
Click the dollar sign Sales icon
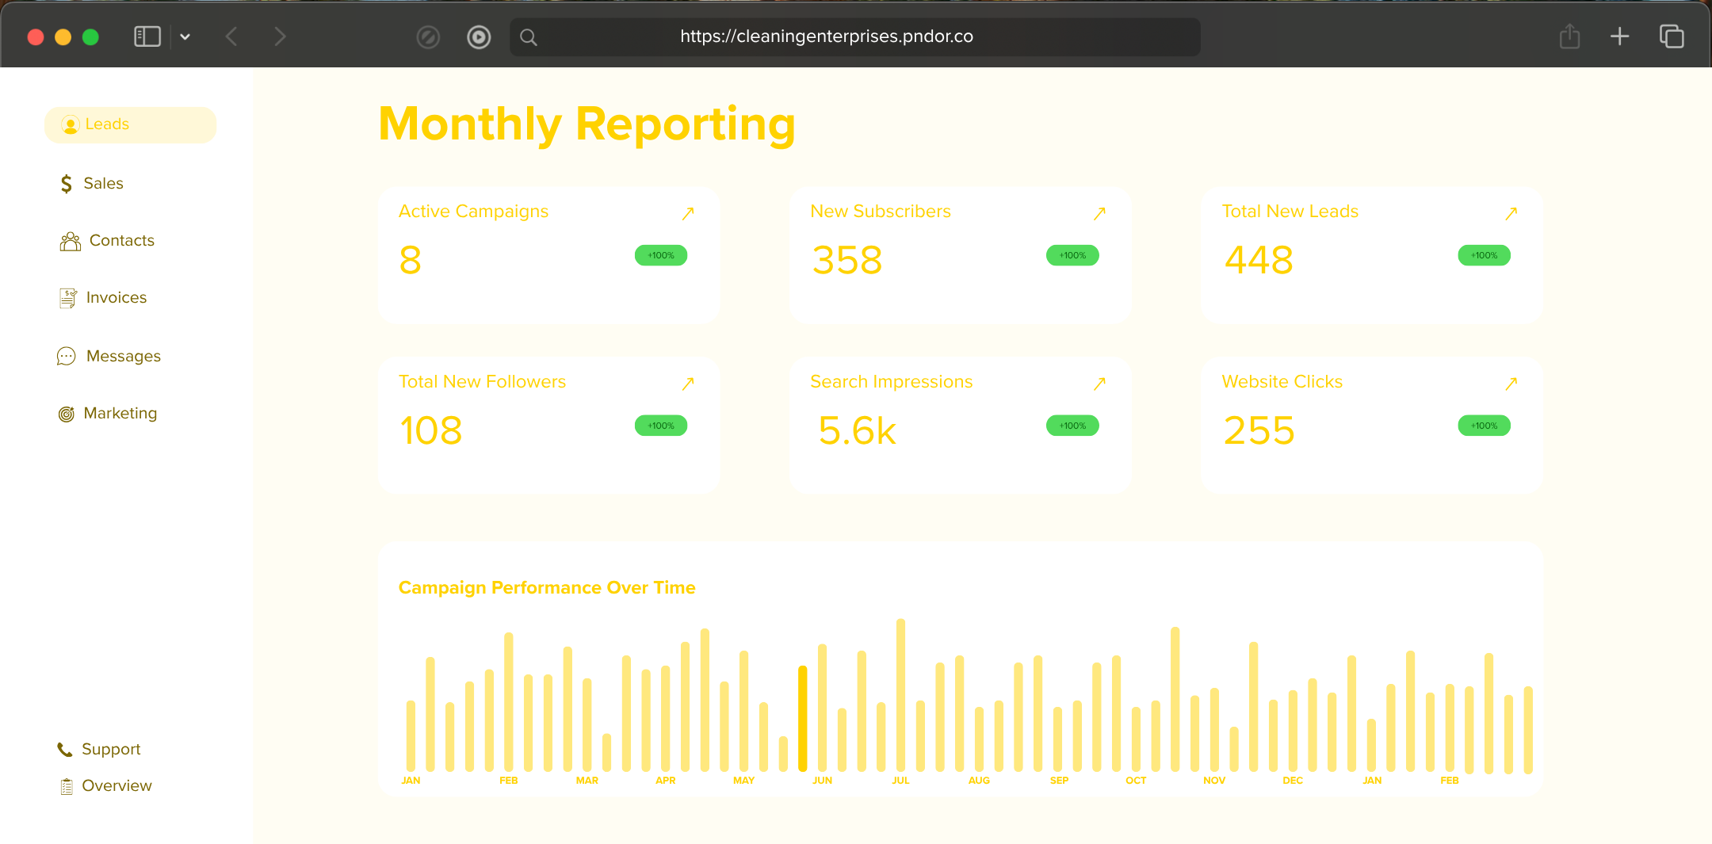click(x=67, y=184)
